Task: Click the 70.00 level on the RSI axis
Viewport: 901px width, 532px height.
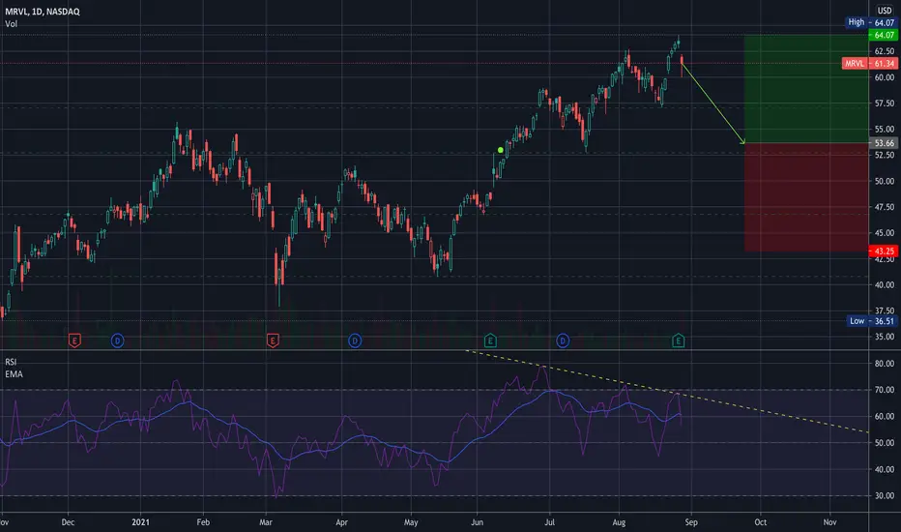Action: click(884, 390)
